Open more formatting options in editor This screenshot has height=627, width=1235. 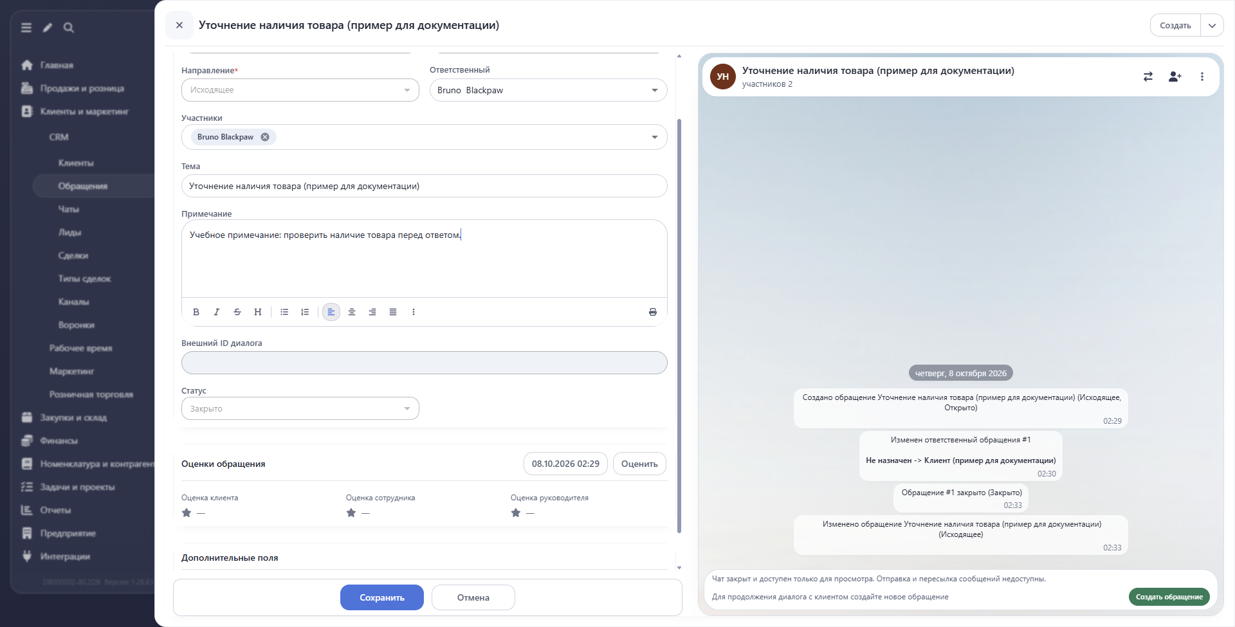click(x=414, y=312)
